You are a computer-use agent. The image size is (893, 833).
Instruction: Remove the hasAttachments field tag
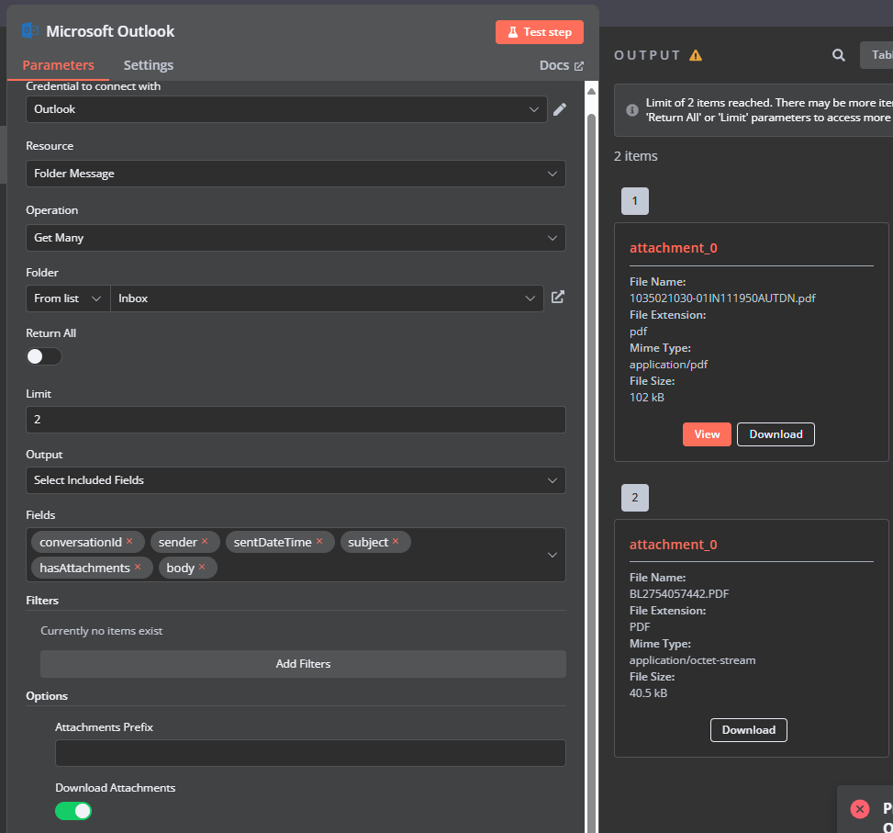point(138,567)
